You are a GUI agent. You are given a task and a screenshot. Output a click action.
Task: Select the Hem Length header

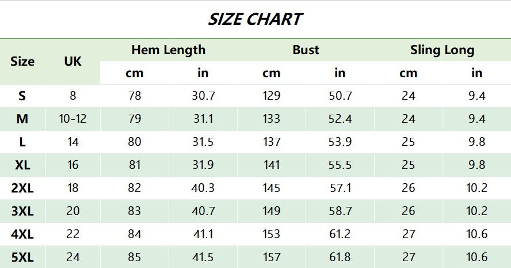168,50
